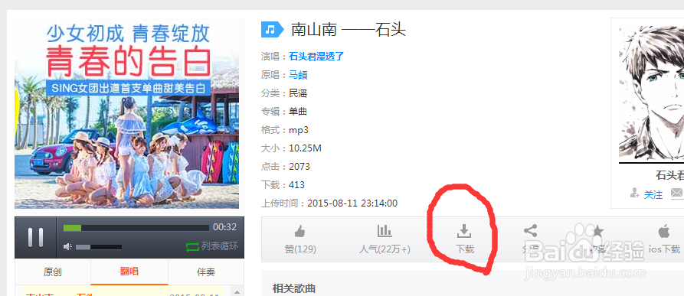The image size is (684, 296).
Task: Switch to the 伴奏 tab
Action: point(206,272)
